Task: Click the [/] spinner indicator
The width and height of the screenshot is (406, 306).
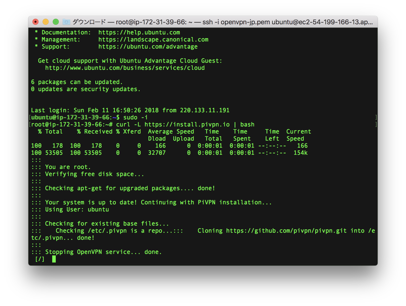Action: pyautogui.click(x=40, y=259)
